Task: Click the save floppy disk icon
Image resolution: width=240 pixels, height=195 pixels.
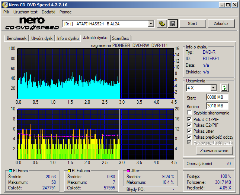Action: tap(173, 23)
